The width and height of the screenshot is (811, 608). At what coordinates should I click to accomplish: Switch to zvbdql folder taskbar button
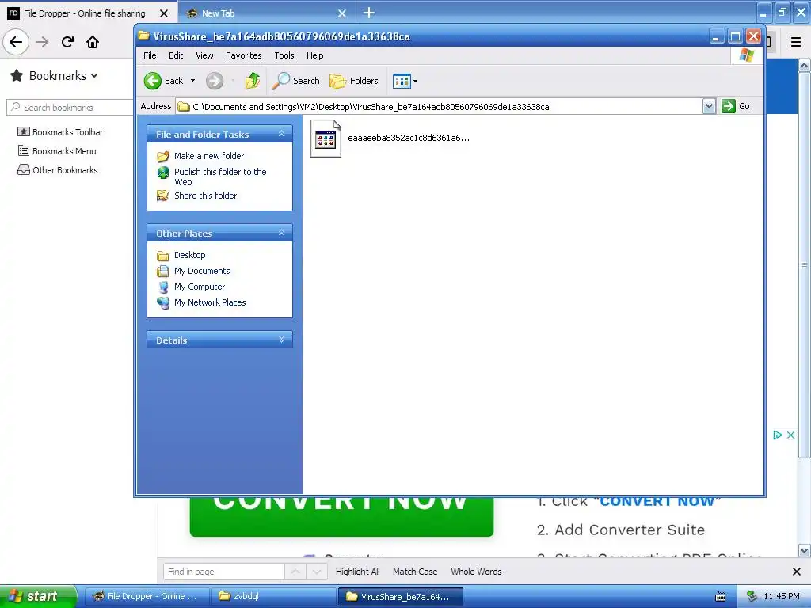[274, 596]
